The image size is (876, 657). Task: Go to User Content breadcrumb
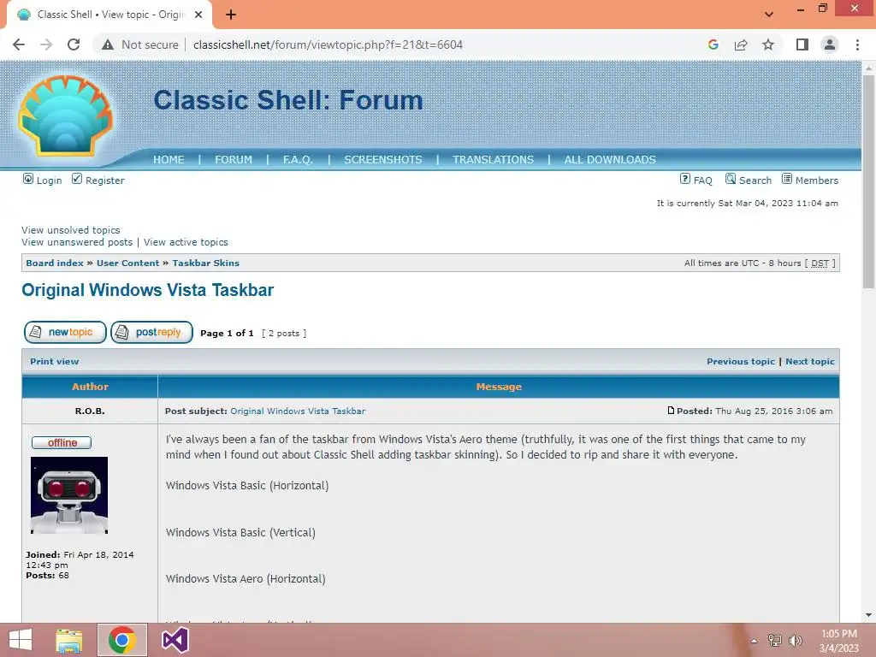tap(128, 263)
